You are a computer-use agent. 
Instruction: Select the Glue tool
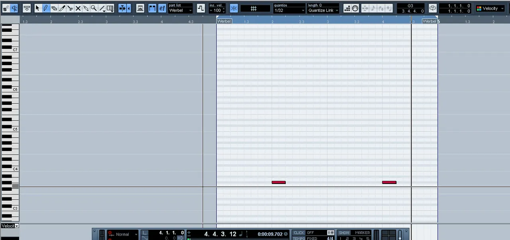[x=86, y=8]
